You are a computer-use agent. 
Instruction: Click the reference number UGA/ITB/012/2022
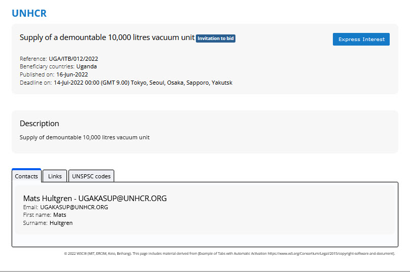point(73,59)
